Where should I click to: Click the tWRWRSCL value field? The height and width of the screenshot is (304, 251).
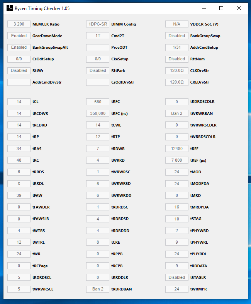(x=19, y=289)
